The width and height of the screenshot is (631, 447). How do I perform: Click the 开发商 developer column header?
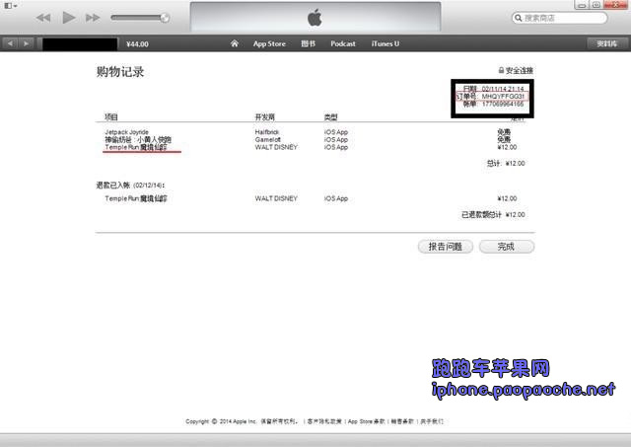(265, 117)
